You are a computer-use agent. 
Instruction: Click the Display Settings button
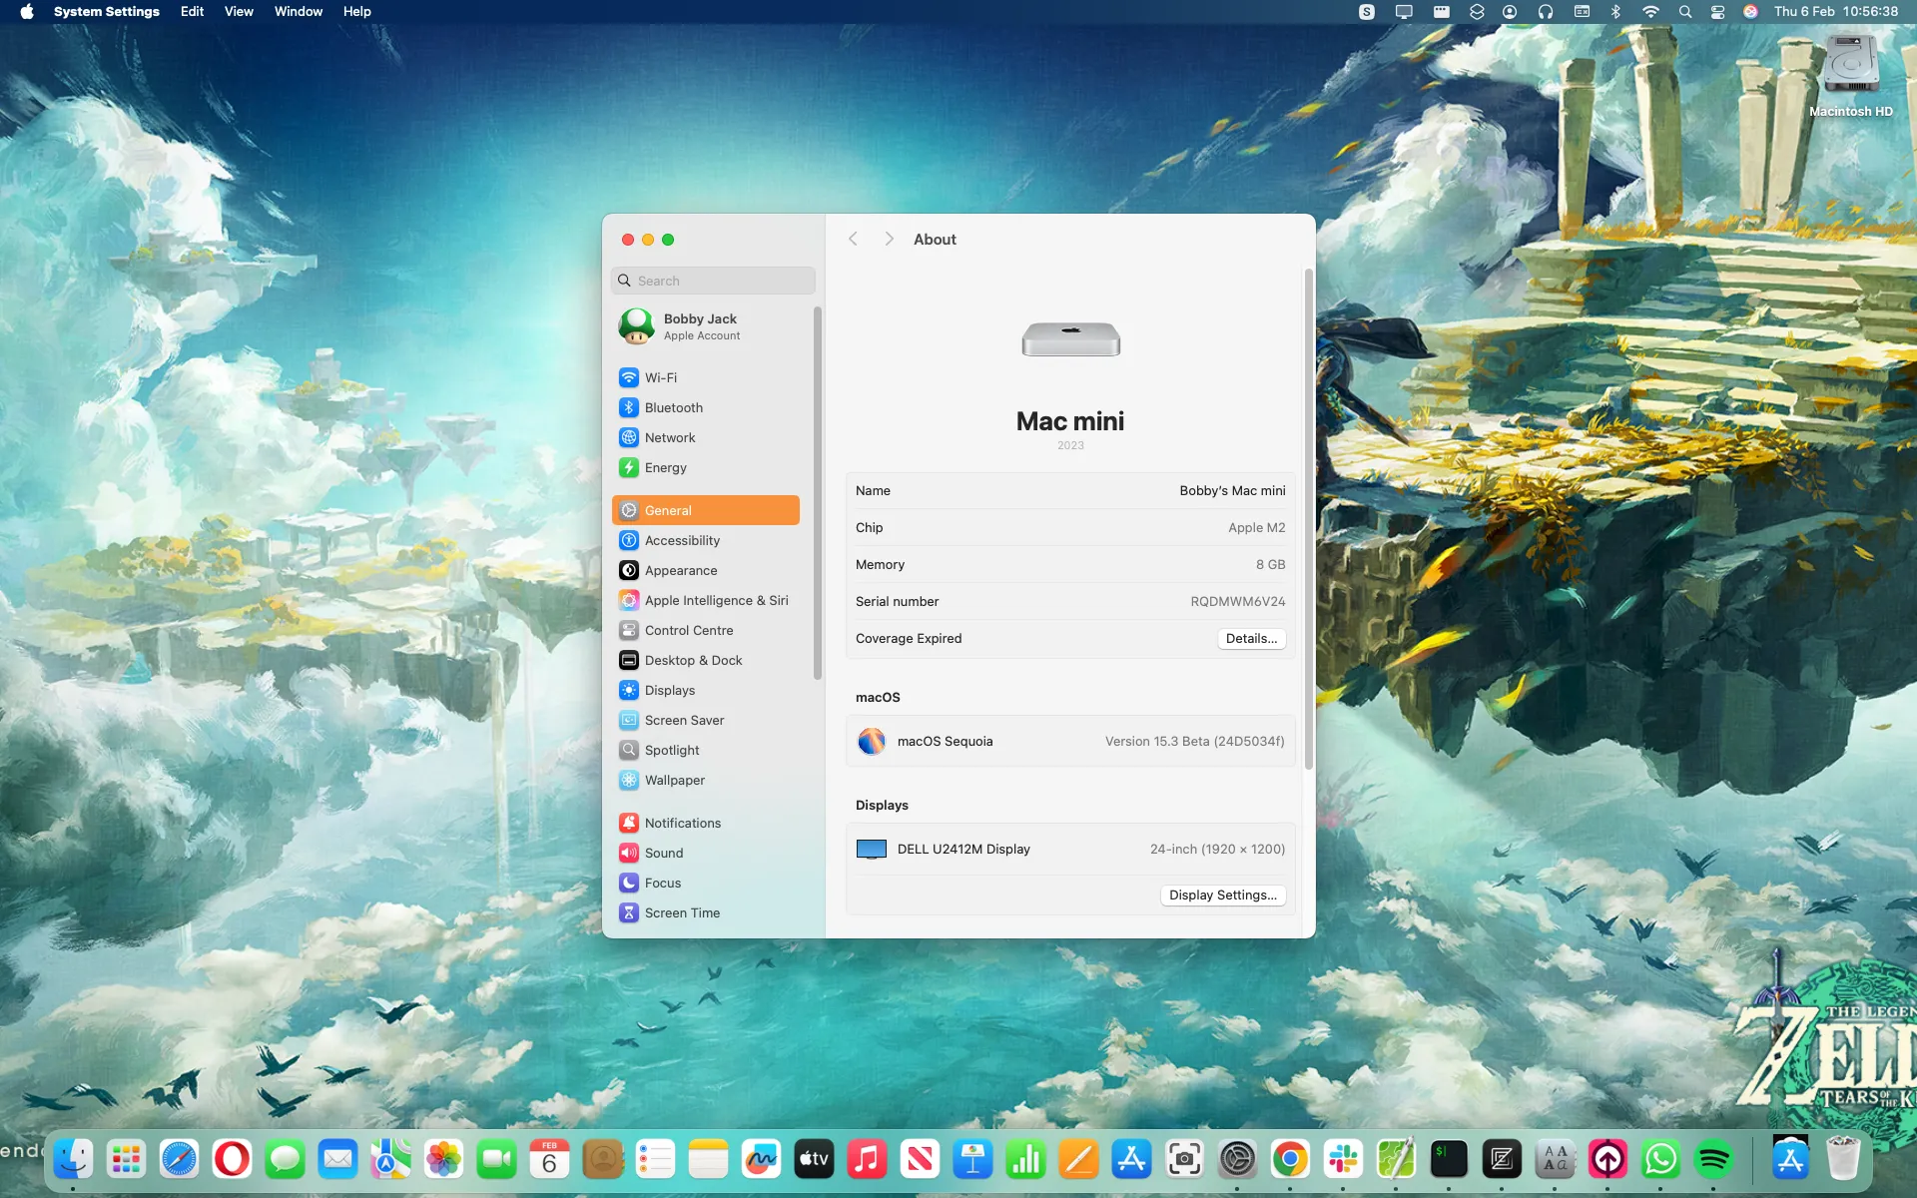click(1222, 896)
